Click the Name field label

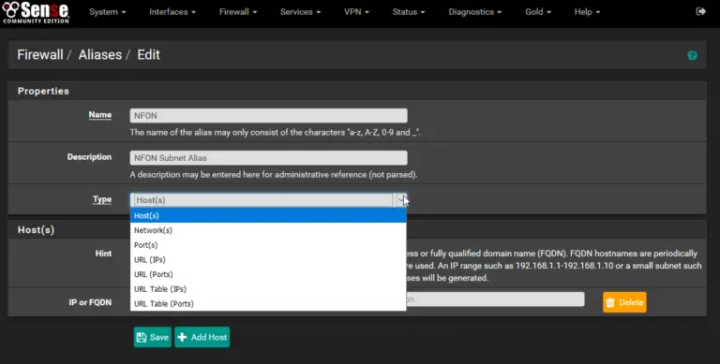(100, 115)
